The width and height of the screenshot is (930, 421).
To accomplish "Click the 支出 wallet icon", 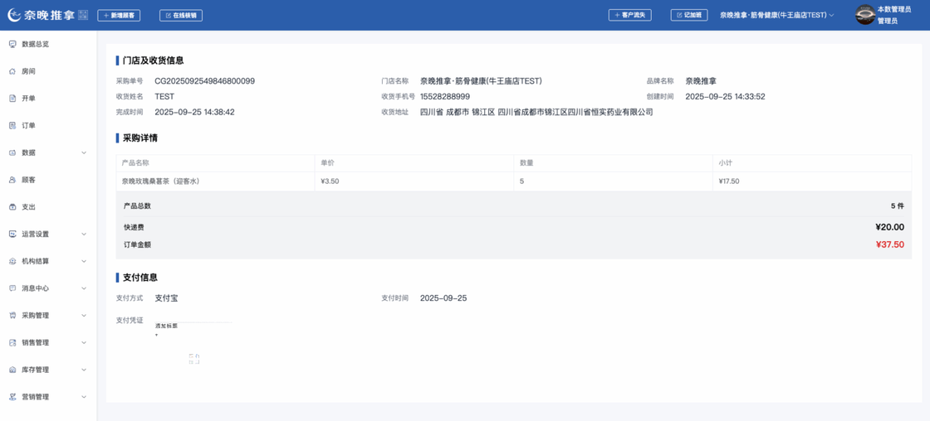I will pos(12,206).
